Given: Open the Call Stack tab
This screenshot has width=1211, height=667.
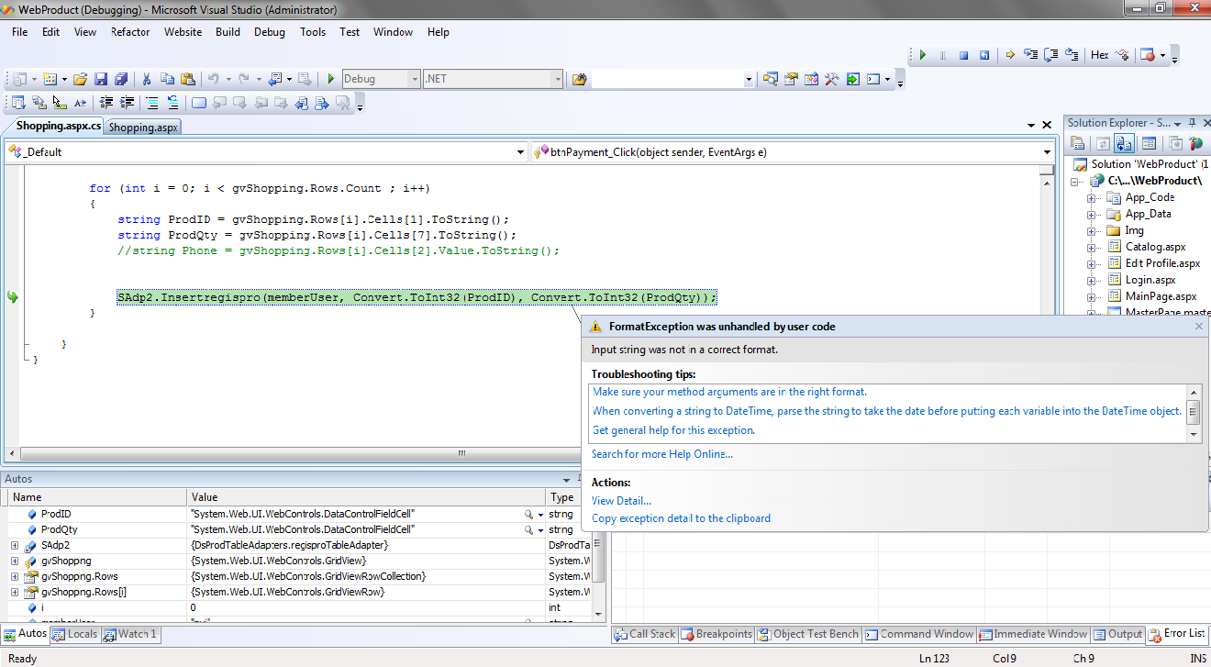Looking at the screenshot, I should point(645,634).
